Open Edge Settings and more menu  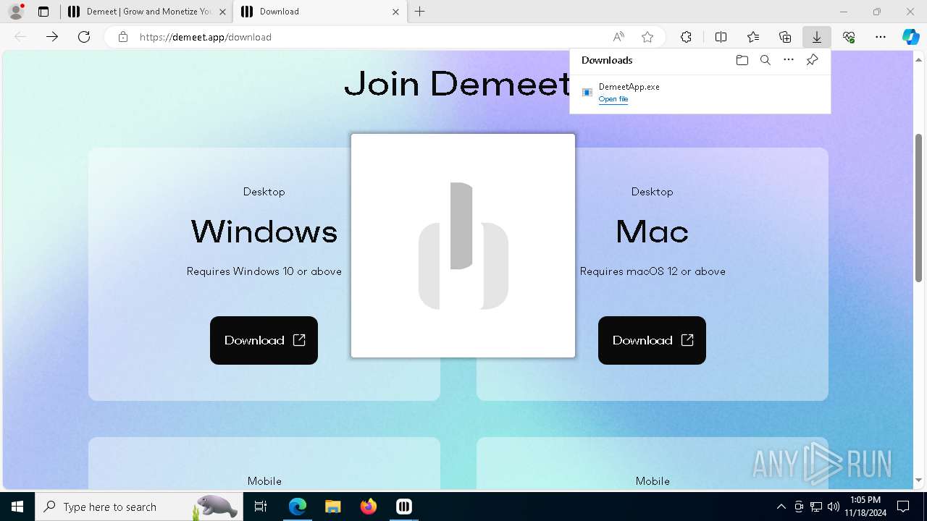coord(881,37)
